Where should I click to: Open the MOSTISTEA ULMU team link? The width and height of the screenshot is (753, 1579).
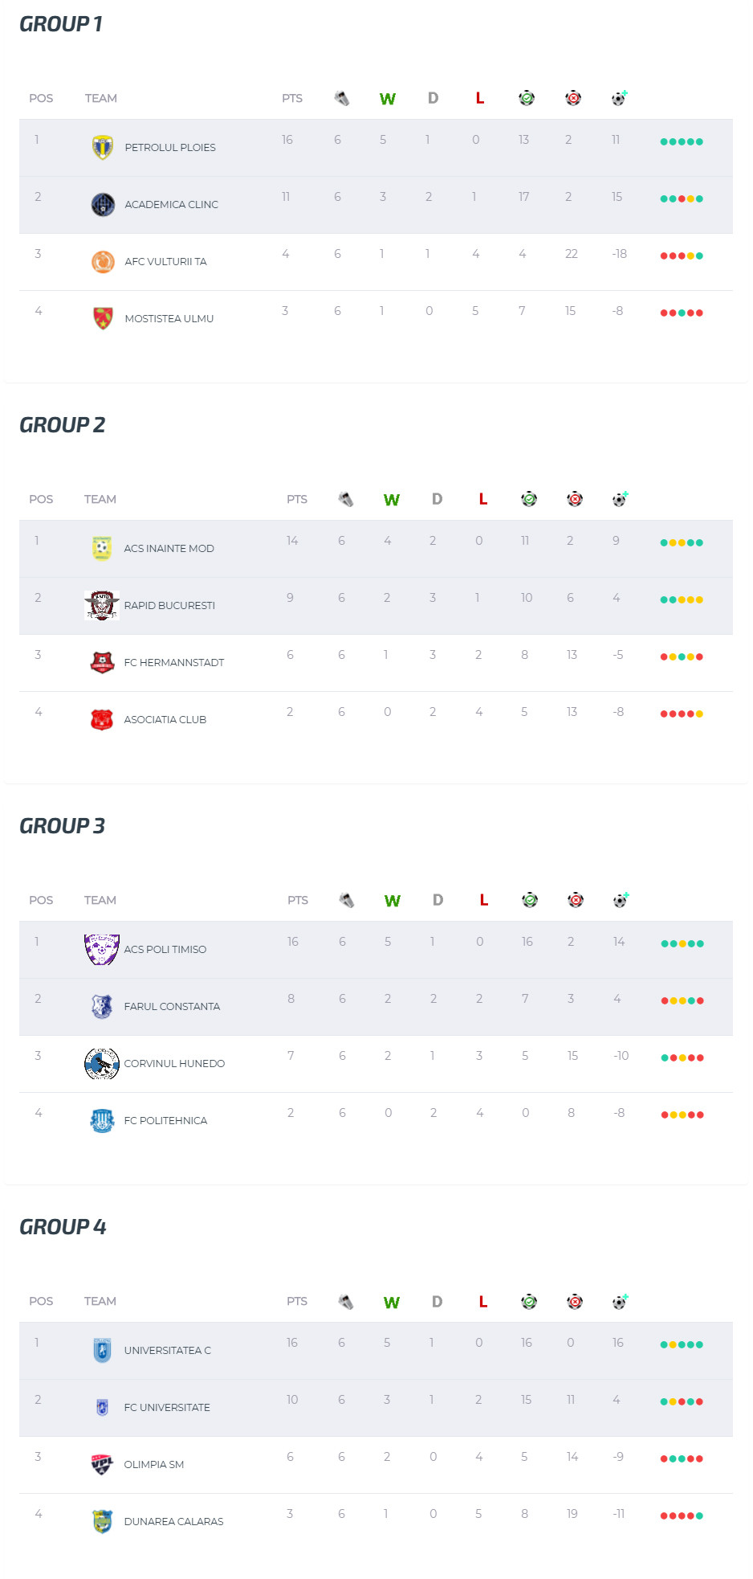tap(169, 318)
